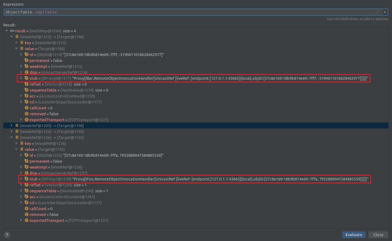Image resolution: width=392 pixels, height=241 pixels.
Task: Click the watch glasses icon beside result
Action: click(12, 31)
